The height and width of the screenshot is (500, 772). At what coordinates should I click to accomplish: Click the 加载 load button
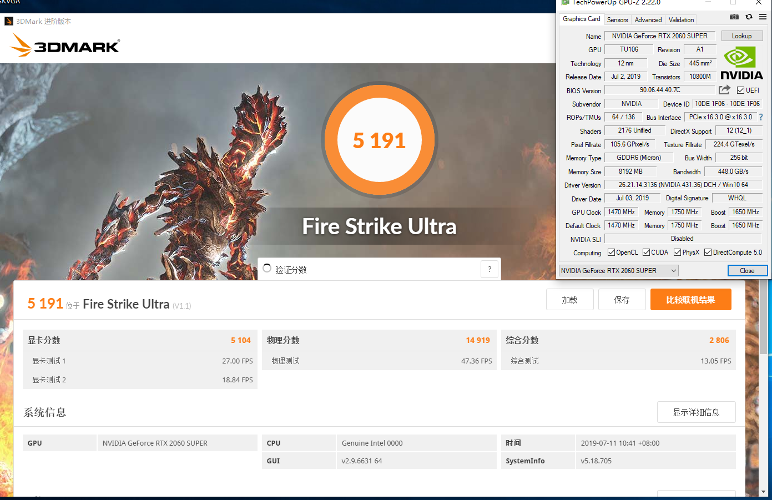570,300
